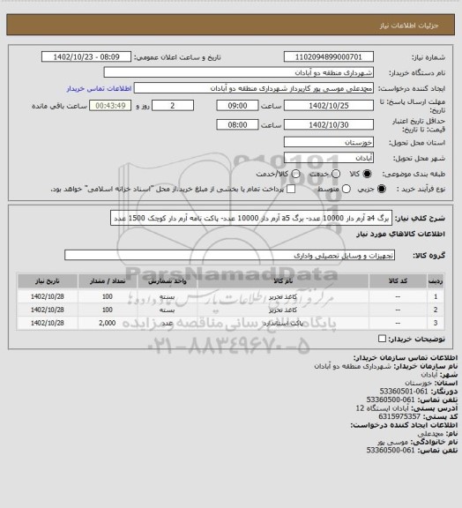Click the announcement date field 1402/10/23 - 08:09
Screen dimensions: 462x508
[x=86, y=56]
